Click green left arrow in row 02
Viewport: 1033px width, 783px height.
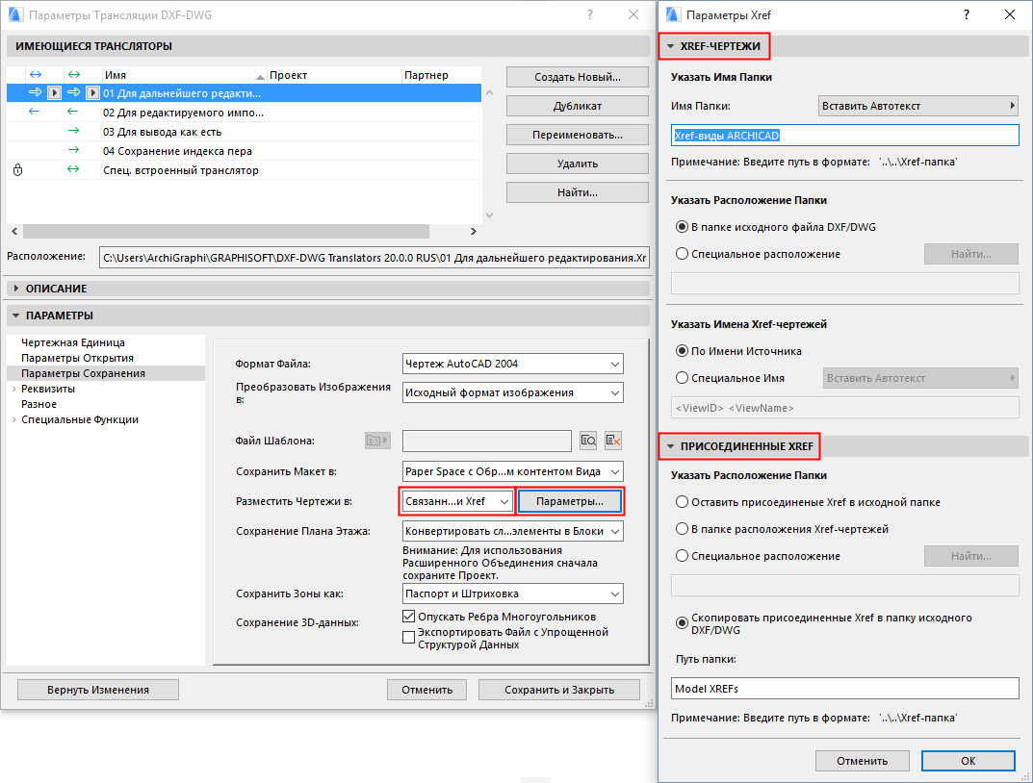point(73,112)
